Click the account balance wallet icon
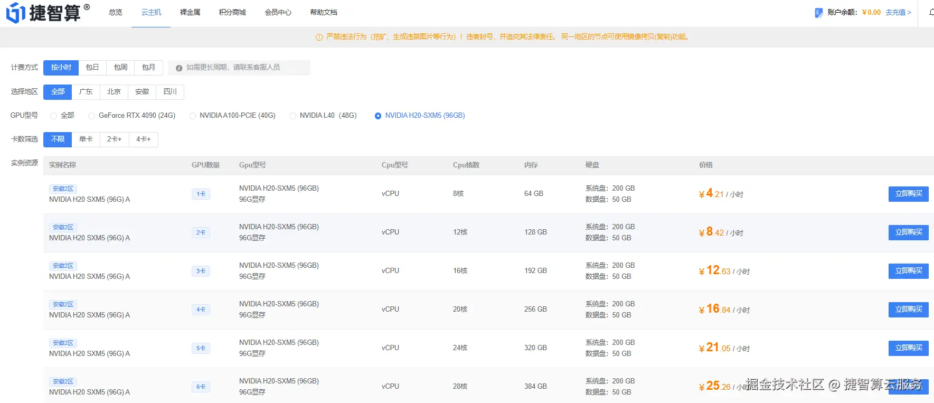 click(x=818, y=13)
